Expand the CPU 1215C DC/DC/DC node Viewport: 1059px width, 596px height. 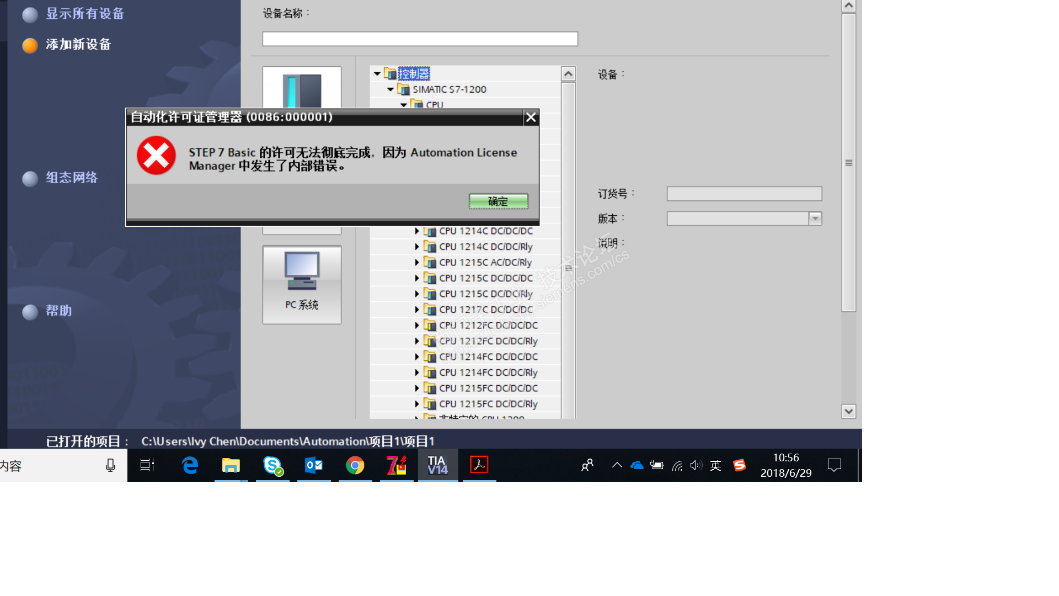(x=417, y=278)
